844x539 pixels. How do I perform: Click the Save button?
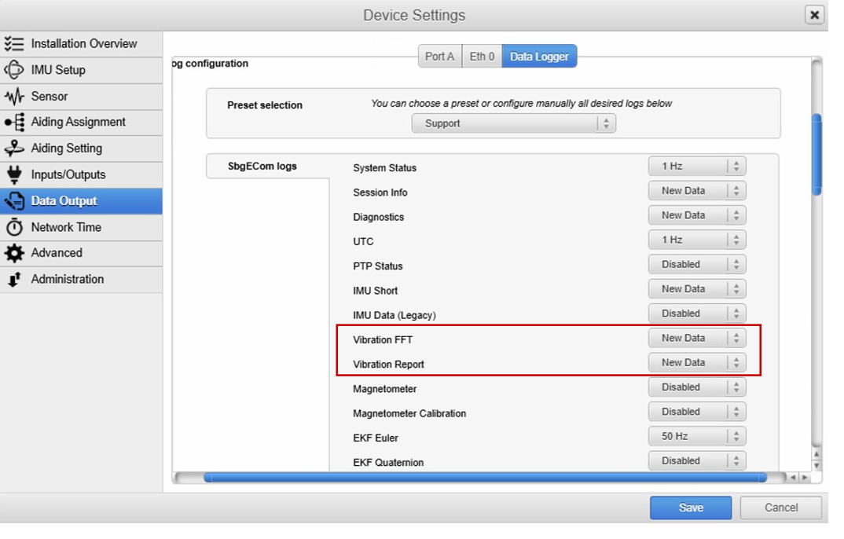pos(690,508)
